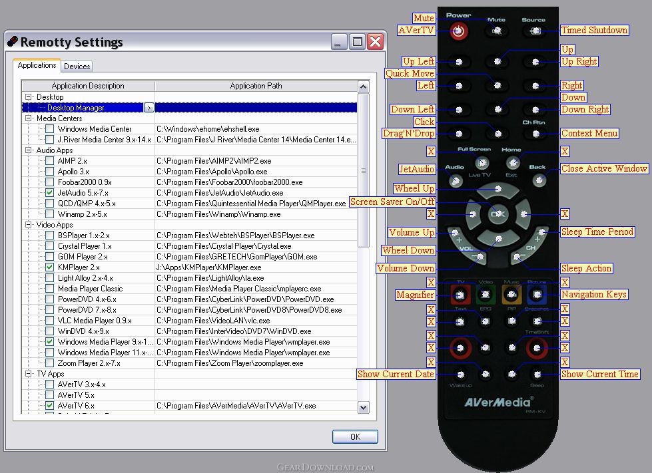The image size is (652, 473).
Task: Click the Source button on the remote
Action: (535, 31)
